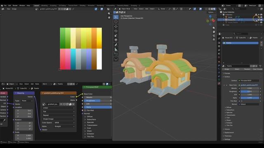Open the Render properties tab

(x=219, y=43)
